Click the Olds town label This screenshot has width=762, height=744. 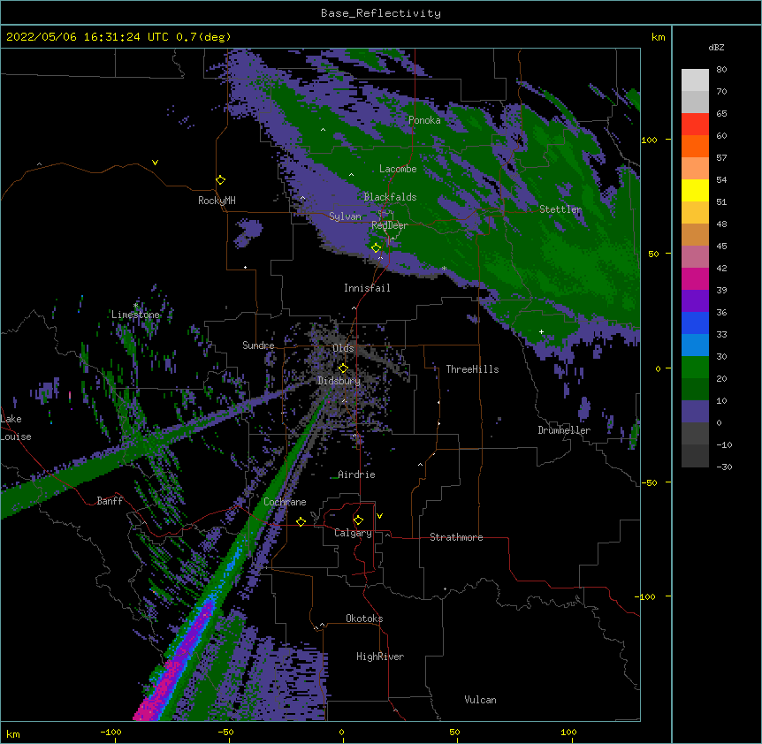click(x=343, y=348)
